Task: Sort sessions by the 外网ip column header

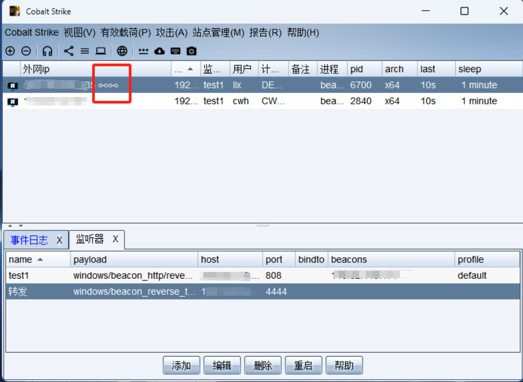Action: (x=95, y=69)
